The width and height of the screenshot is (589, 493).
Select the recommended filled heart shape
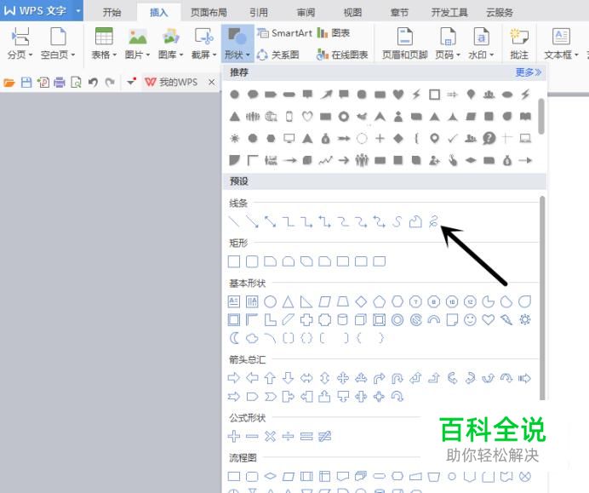[x=398, y=95]
